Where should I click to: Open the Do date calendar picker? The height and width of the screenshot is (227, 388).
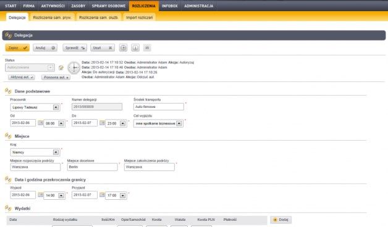point(102,123)
